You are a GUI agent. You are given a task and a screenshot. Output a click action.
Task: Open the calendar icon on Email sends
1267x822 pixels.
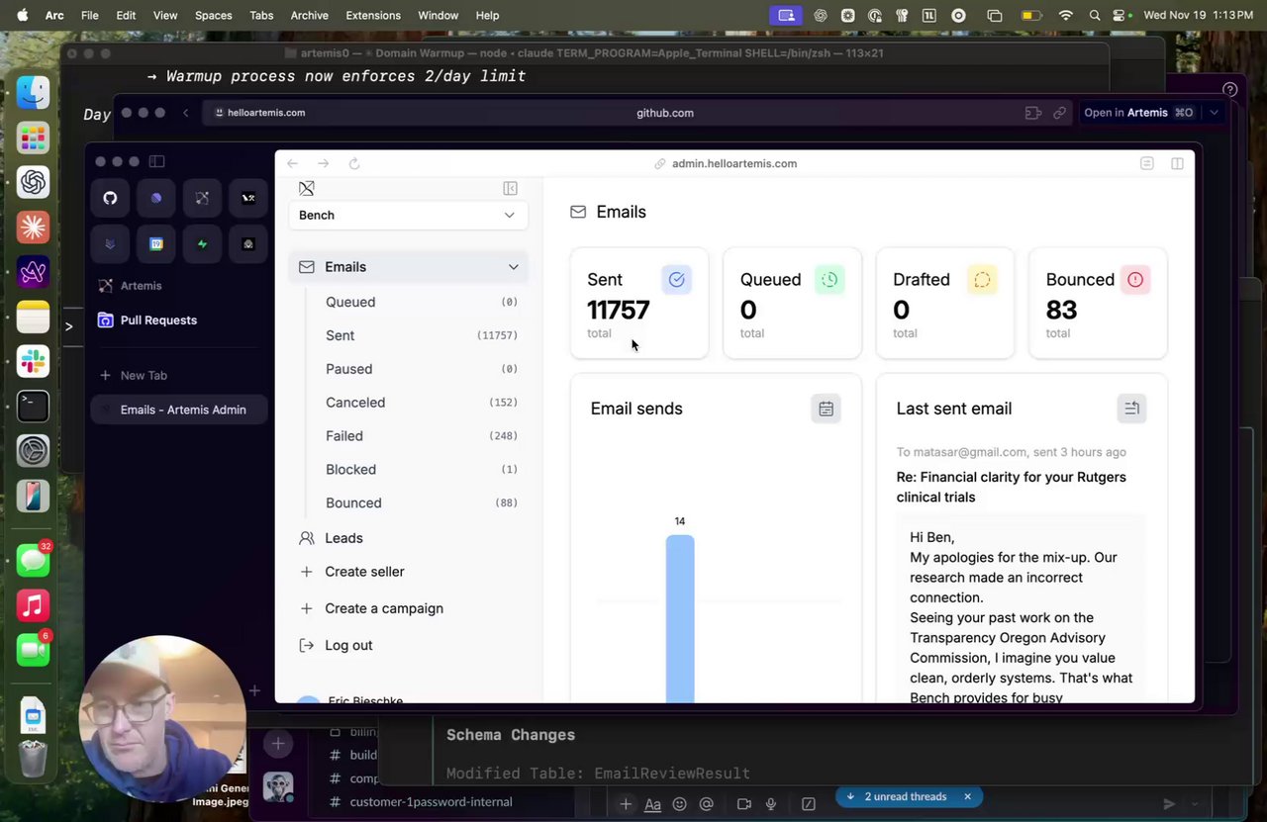point(826,409)
